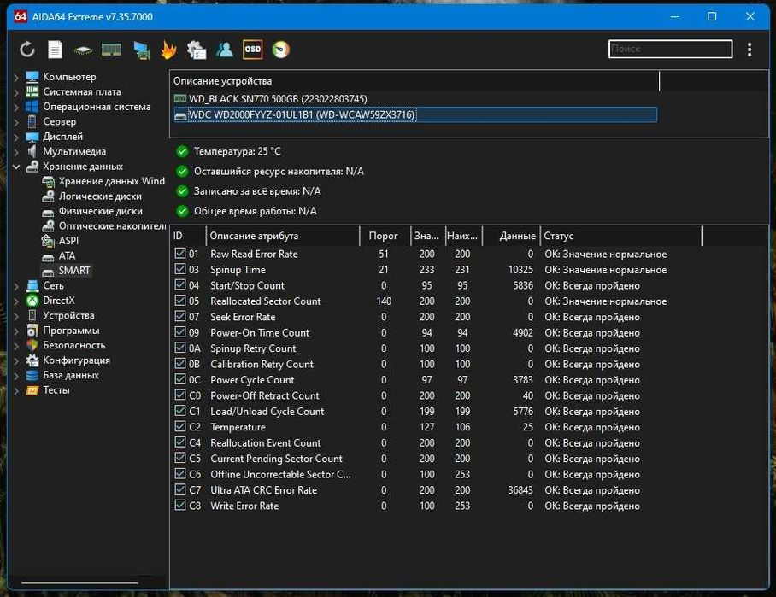Expand the Сервер tree node
The width and height of the screenshot is (776, 597).
[x=16, y=122]
